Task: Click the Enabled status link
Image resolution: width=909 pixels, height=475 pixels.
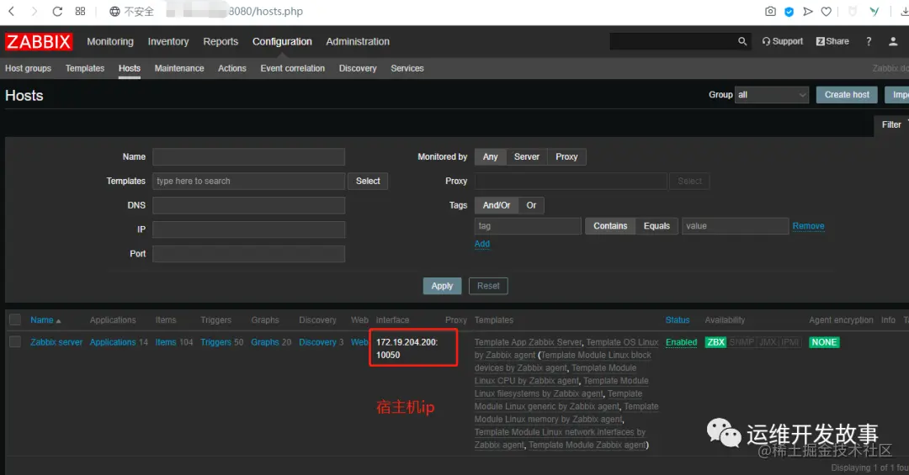Action: coord(681,342)
